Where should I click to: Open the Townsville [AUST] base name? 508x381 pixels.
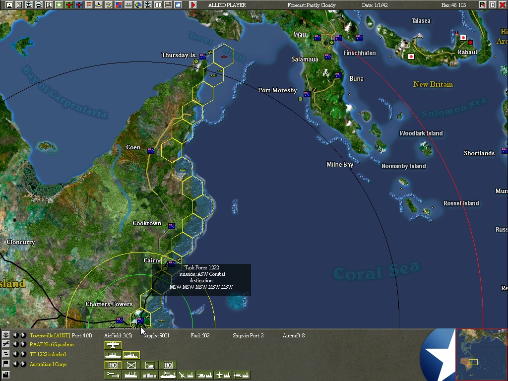point(50,335)
